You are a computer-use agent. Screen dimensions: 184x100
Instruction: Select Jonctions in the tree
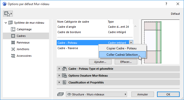click(23, 49)
